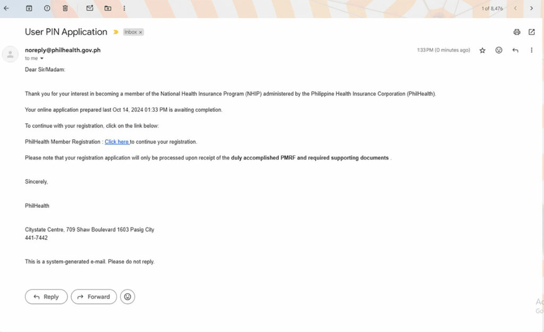544x332 pixels.
Task: Archive this email
Action: 29,8
